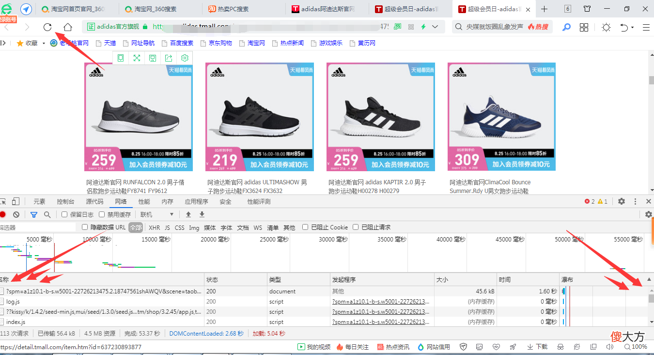This screenshot has width=654, height=355.
Task: Tick the 已阻止请求 checkbox
Action: pos(356,227)
